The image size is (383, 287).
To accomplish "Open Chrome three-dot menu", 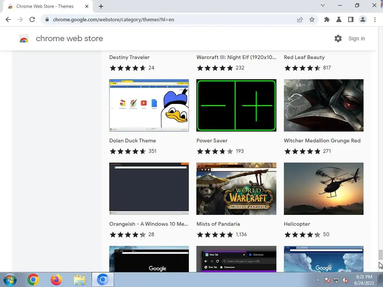I will [x=375, y=19].
